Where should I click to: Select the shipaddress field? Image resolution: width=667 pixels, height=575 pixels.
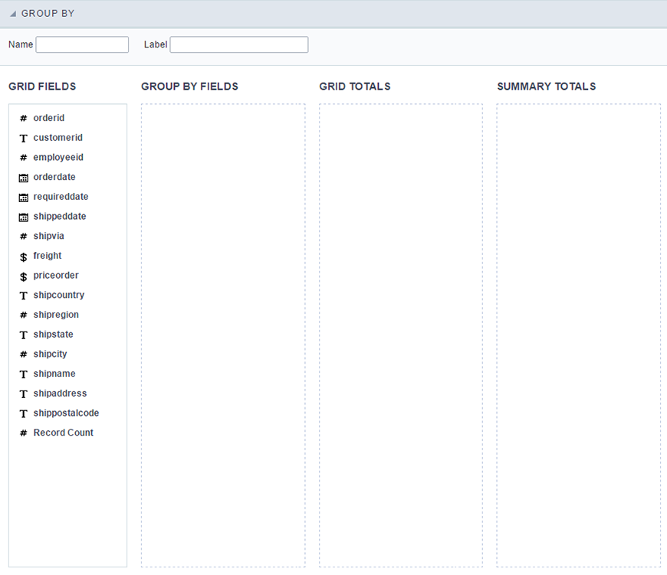(60, 393)
